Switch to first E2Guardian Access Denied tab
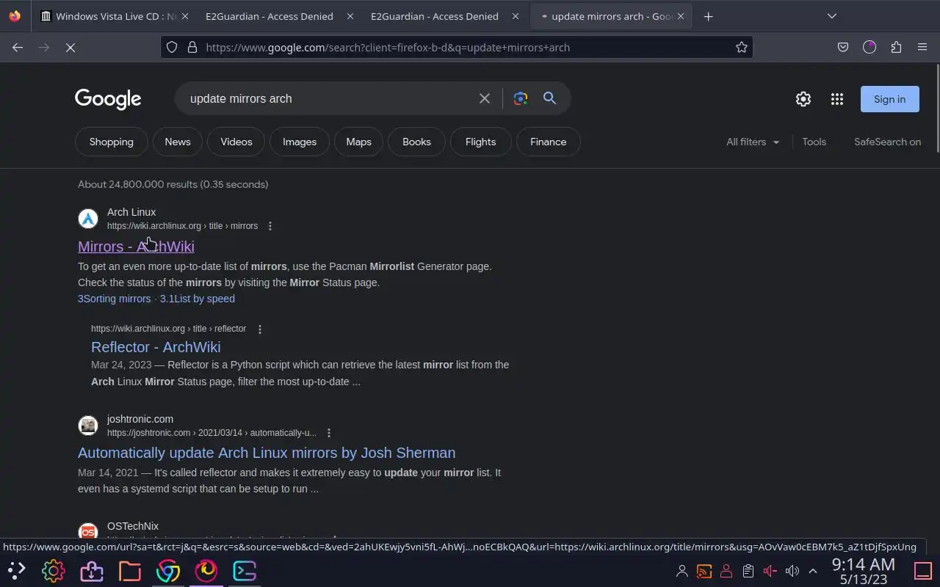Screen dimensions: 940x587 pyautogui.click(x=269, y=16)
